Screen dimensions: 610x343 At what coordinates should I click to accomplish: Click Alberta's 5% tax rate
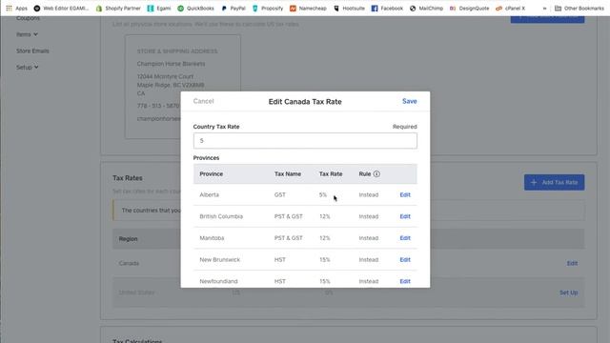coord(323,194)
